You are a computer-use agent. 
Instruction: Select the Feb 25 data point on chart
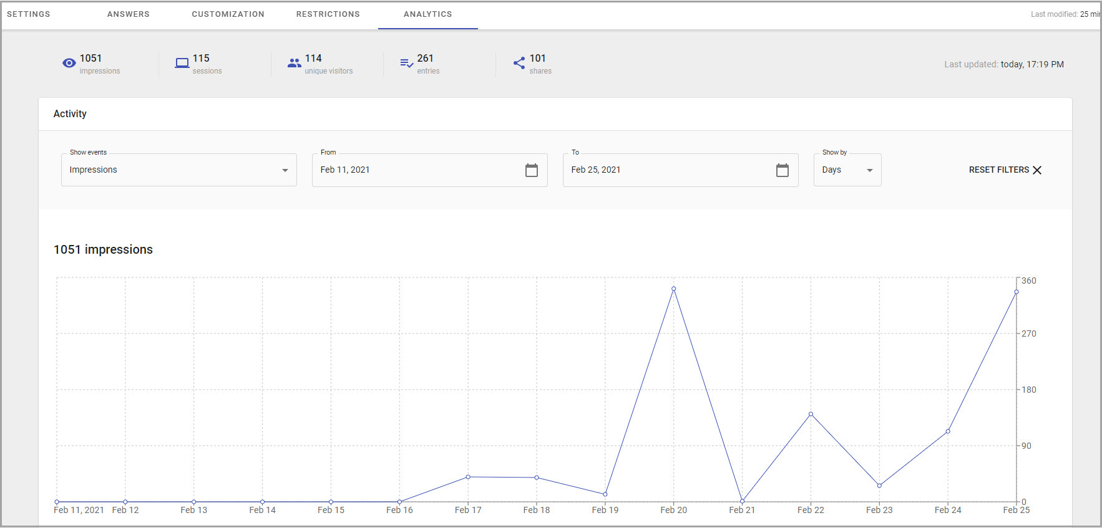(x=1017, y=292)
